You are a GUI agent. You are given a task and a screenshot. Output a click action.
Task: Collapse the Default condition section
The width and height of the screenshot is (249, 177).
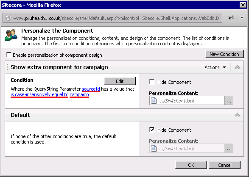click(x=237, y=115)
